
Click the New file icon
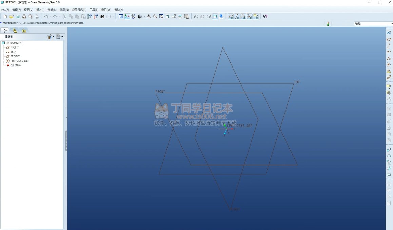coord(5,16)
